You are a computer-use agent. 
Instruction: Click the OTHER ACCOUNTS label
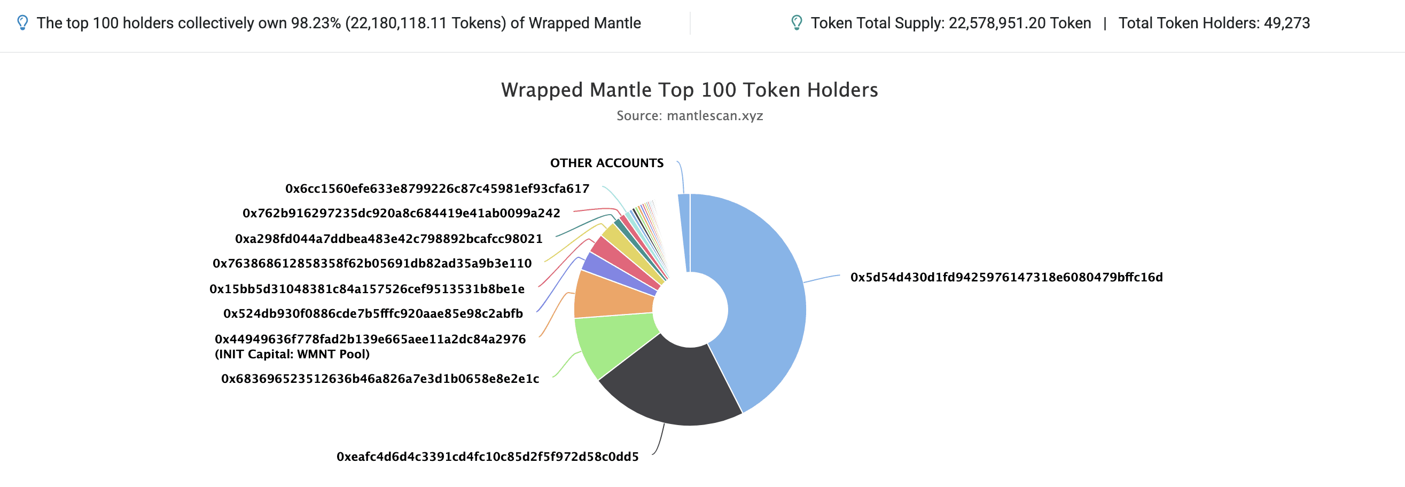tap(606, 163)
